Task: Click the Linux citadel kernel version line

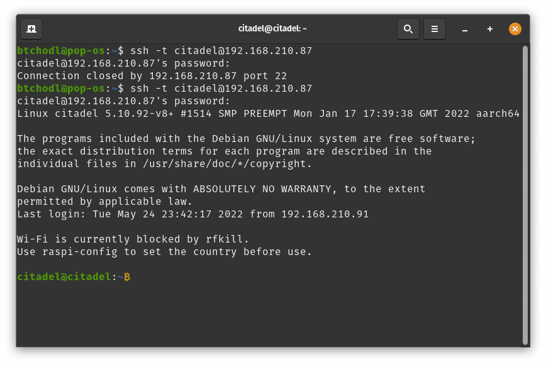Action: (268, 114)
